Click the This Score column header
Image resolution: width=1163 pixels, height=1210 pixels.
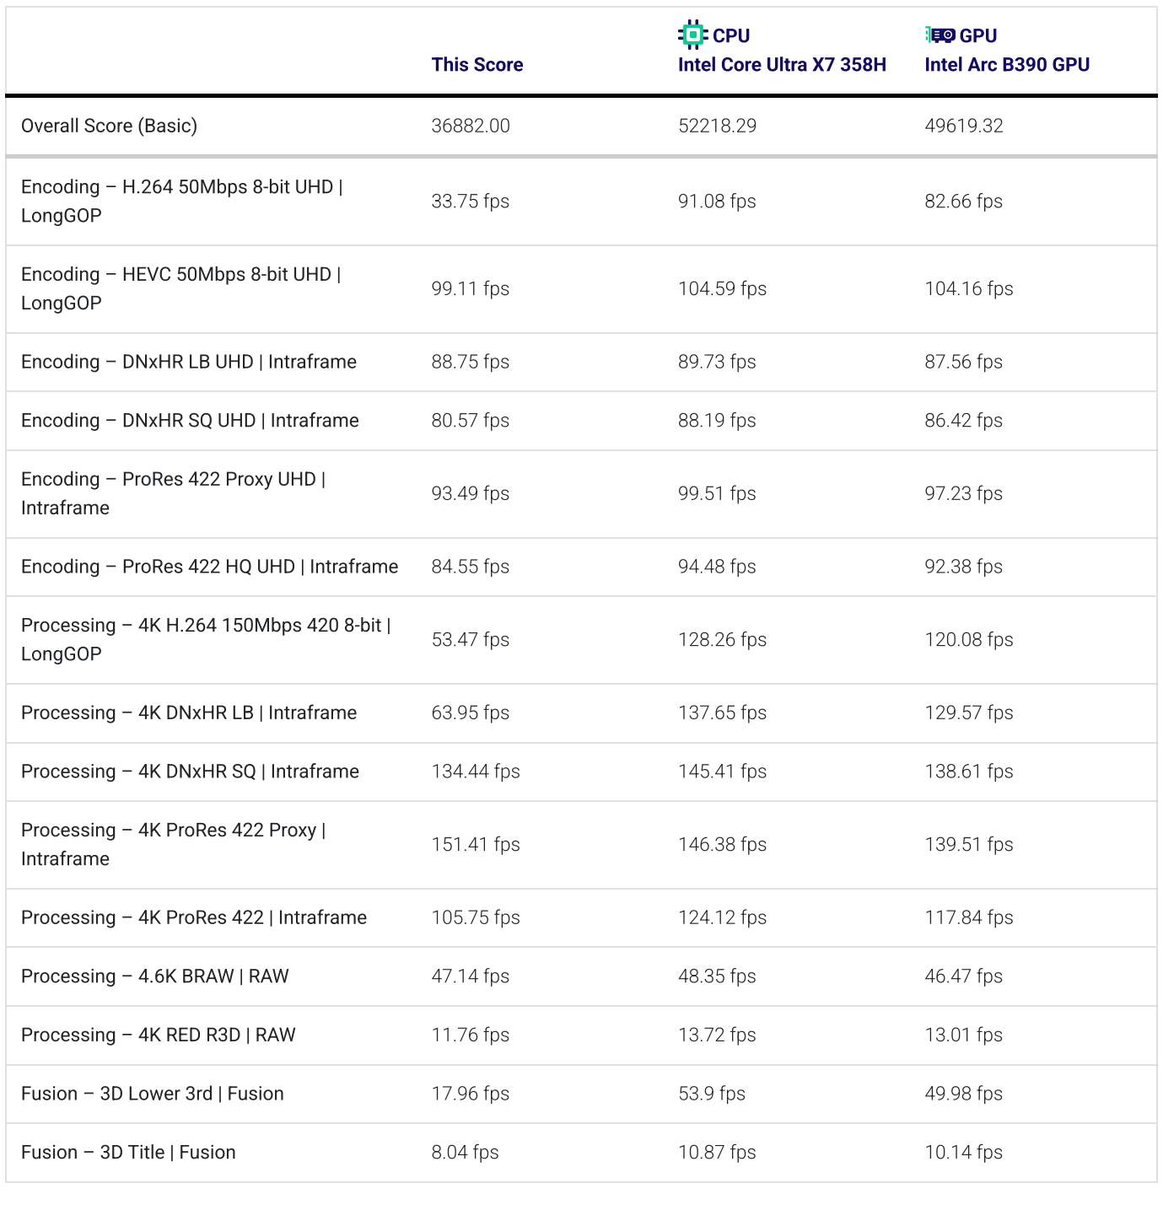477,65
